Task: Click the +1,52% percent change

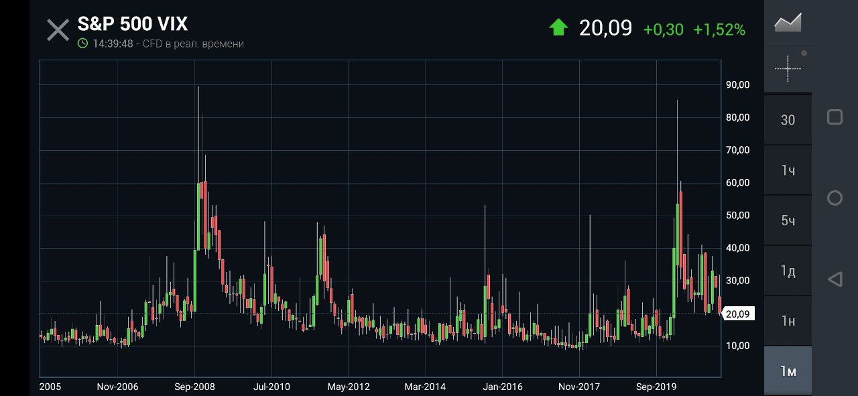Action: click(x=719, y=29)
